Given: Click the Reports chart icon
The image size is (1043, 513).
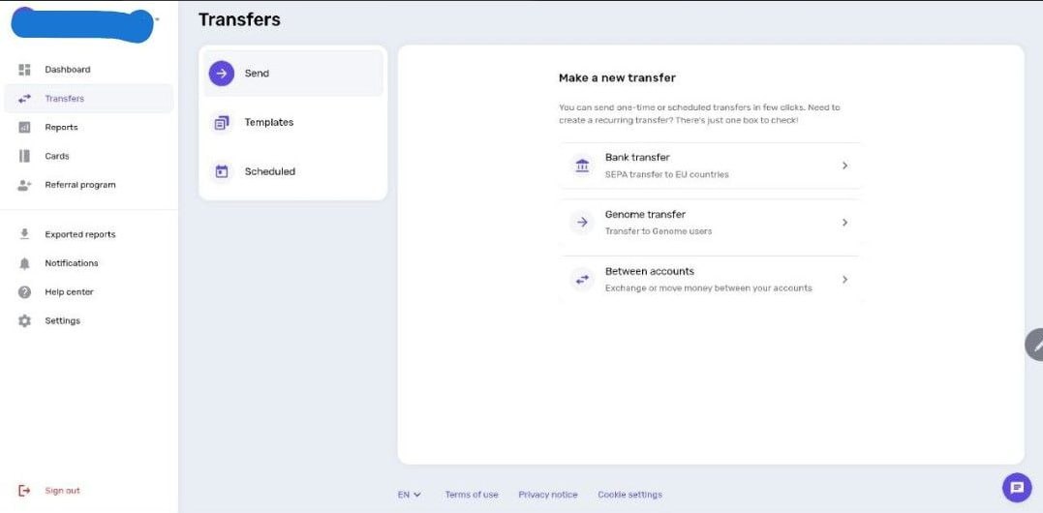Looking at the screenshot, I should 24,127.
